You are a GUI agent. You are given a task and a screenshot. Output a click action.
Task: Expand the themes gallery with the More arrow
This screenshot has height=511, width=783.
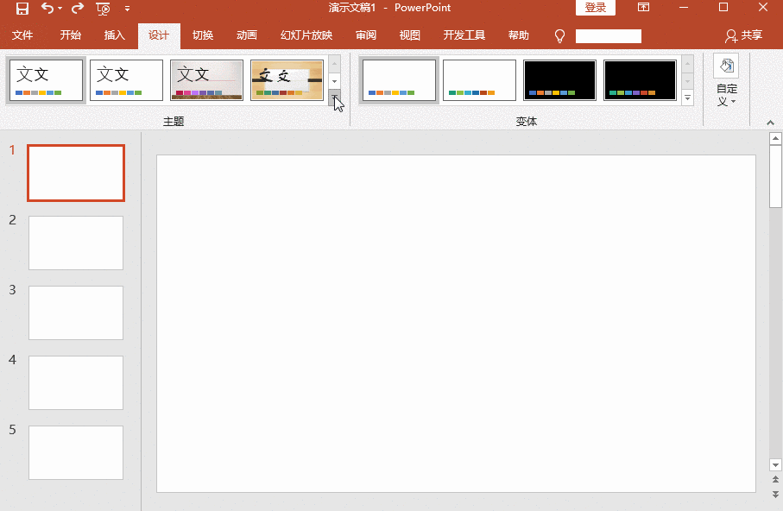pos(335,98)
